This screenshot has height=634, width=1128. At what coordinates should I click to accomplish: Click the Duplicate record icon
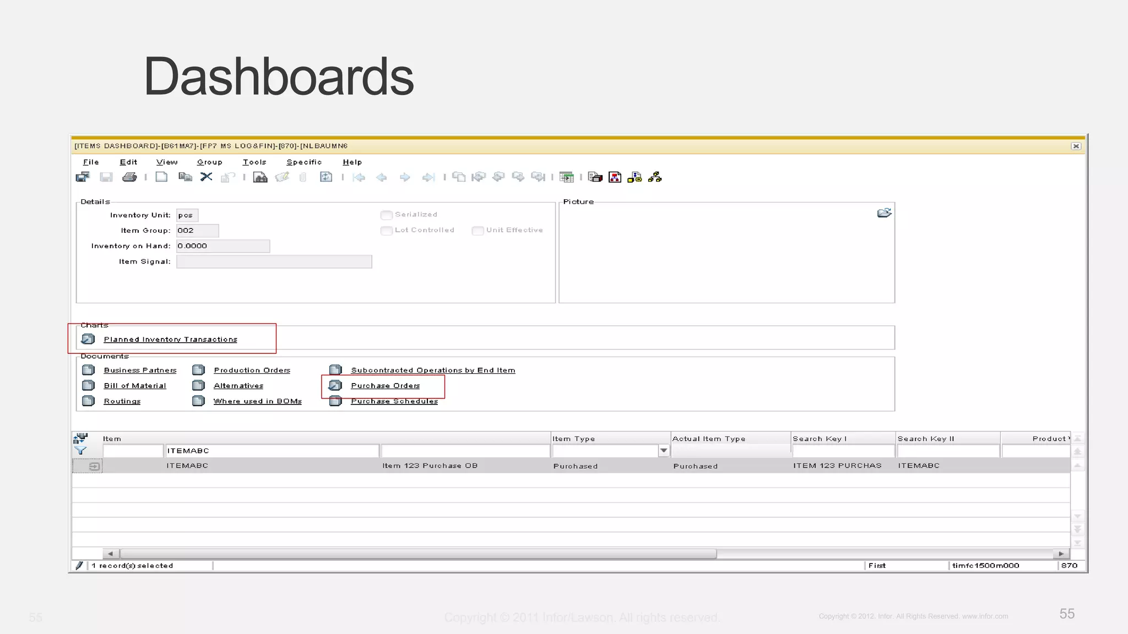pyautogui.click(x=185, y=177)
